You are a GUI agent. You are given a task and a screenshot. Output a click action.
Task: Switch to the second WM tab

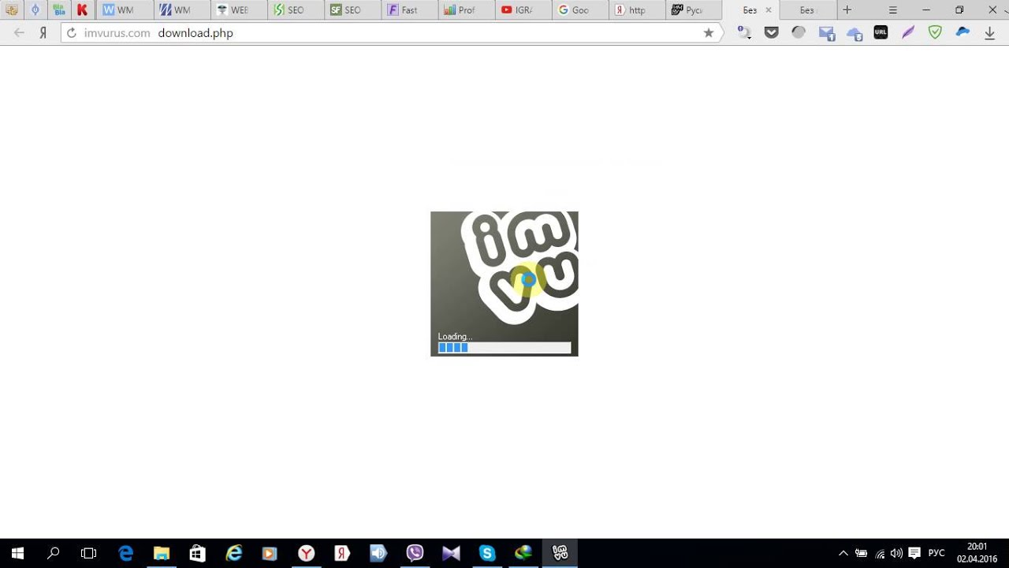(181, 10)
